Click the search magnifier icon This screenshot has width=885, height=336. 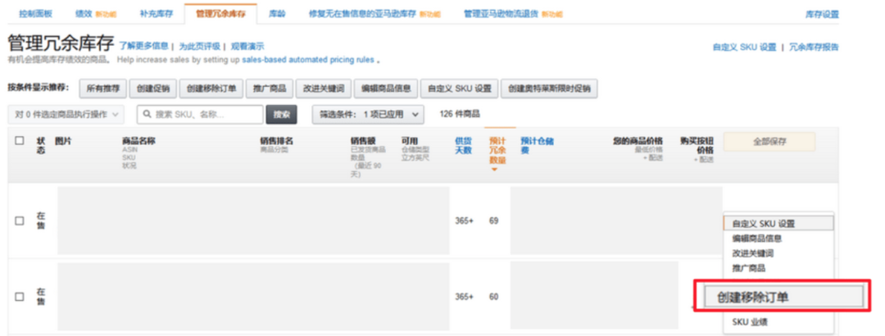pyautogui.click(x=147, y=115)
